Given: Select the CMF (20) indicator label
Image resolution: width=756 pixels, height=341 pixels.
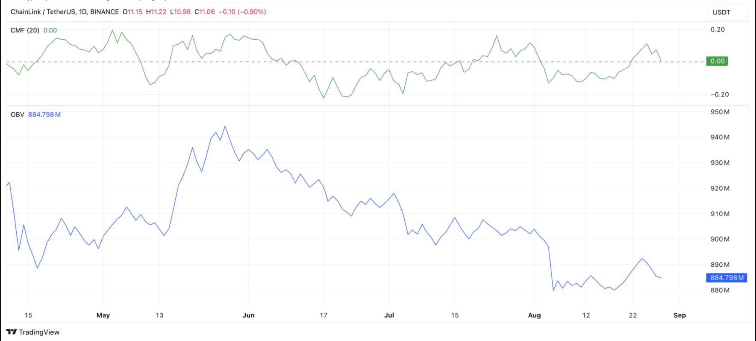Looking at the screenshot, I should point(25,30).
